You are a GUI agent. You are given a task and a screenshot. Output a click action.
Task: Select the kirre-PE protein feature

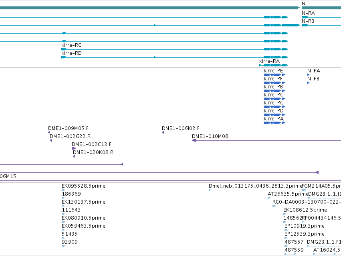[274, 75]
